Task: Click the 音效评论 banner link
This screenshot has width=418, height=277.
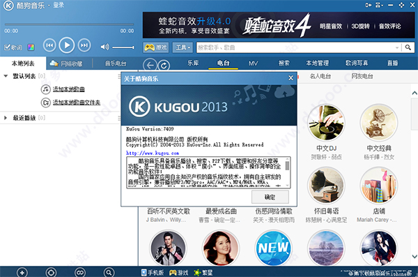Action: [389, 27]
